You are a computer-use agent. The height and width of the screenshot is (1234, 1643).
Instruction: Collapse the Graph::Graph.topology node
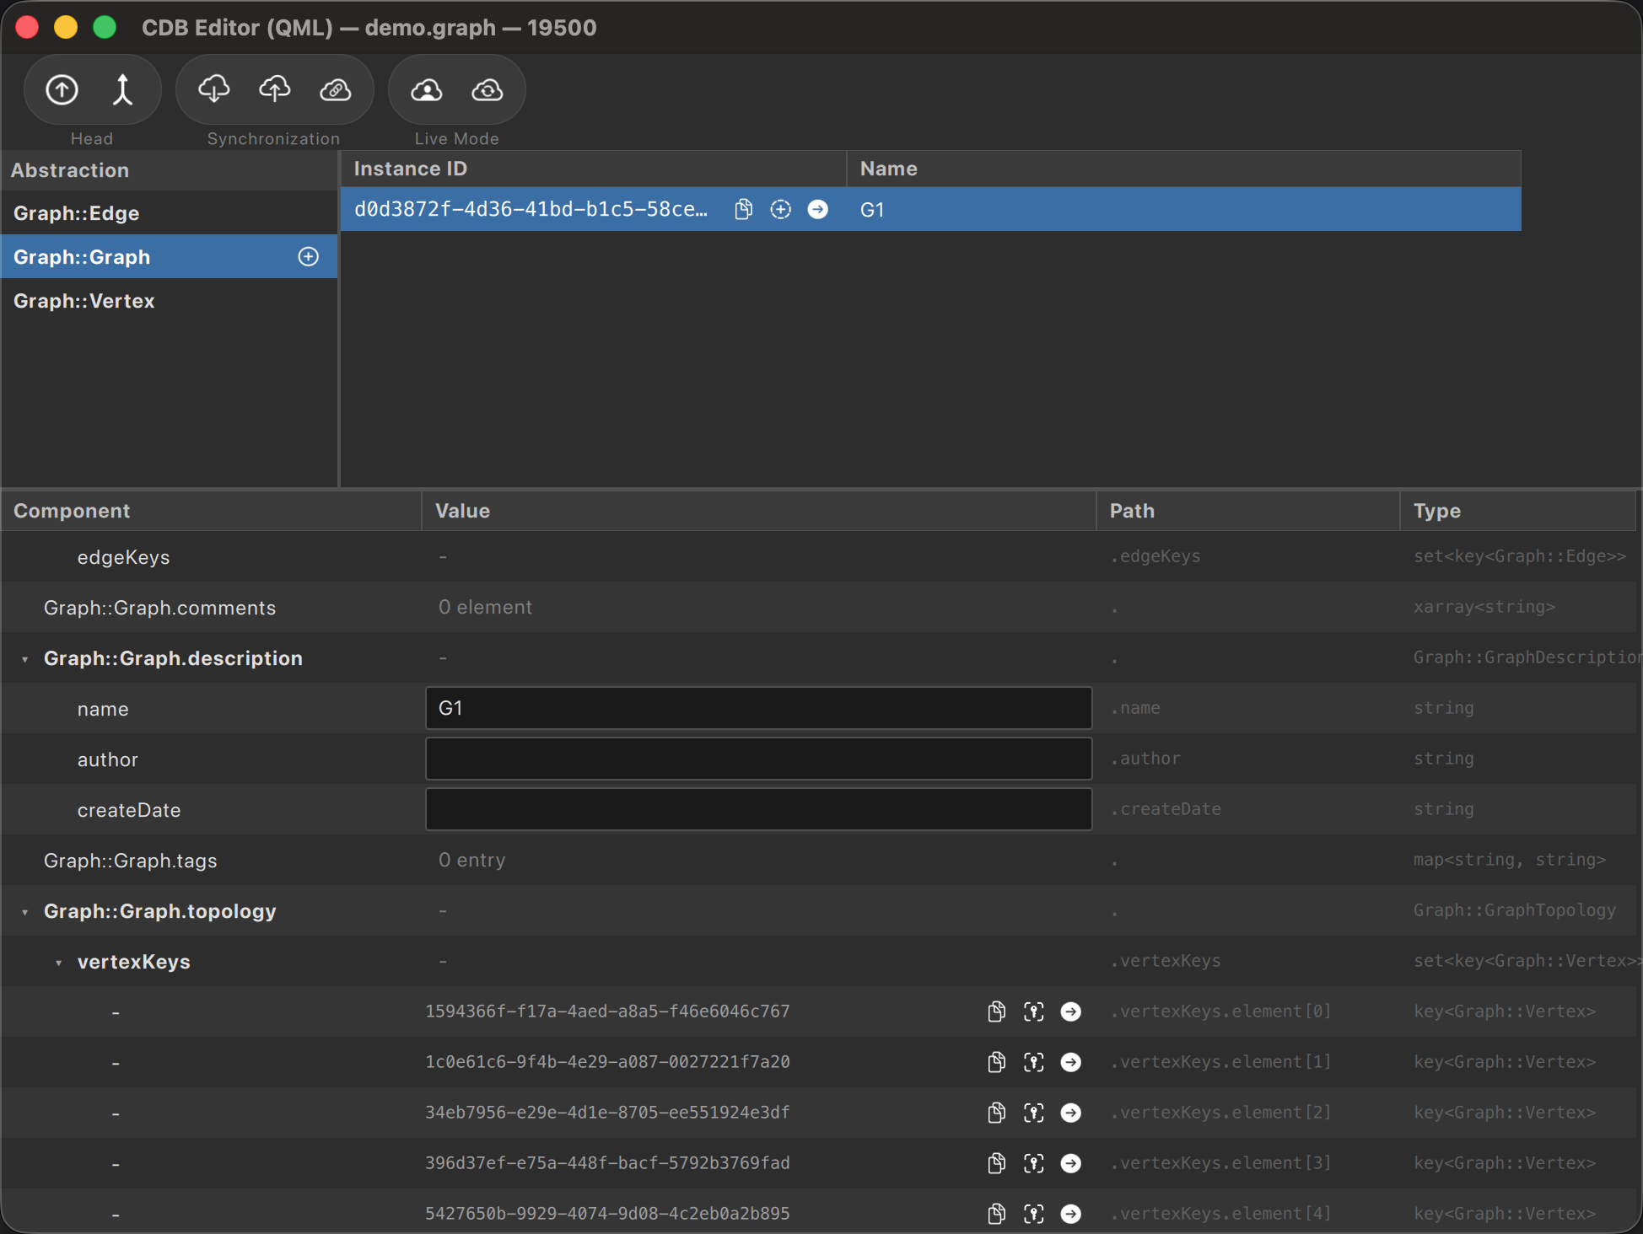pos(25,912)
